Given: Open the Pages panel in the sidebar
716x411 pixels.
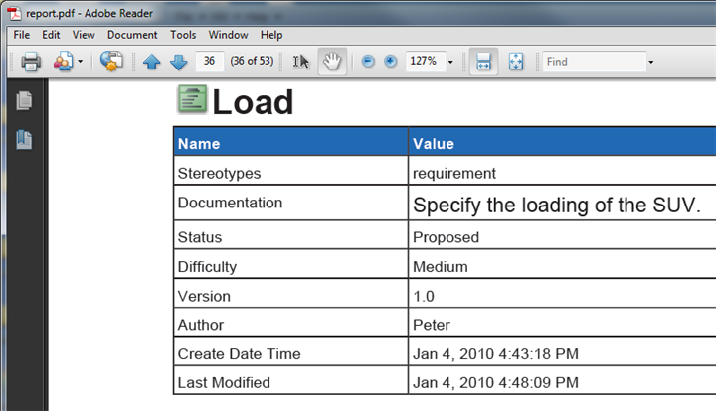Looking at the screenshot, I should coord(24,100).
